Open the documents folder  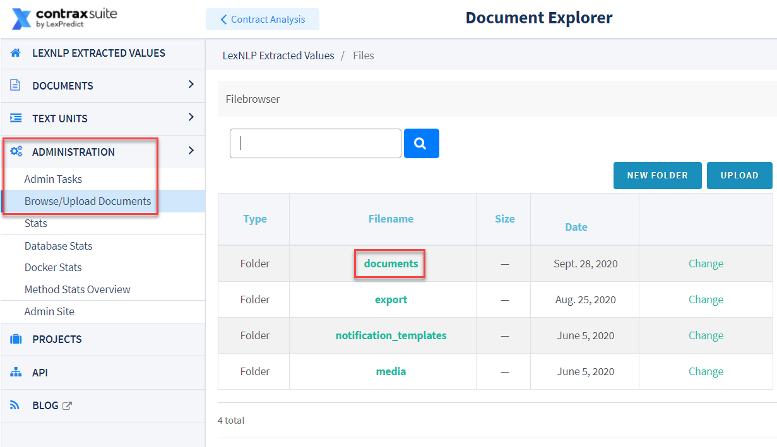(x=391, y=264)
